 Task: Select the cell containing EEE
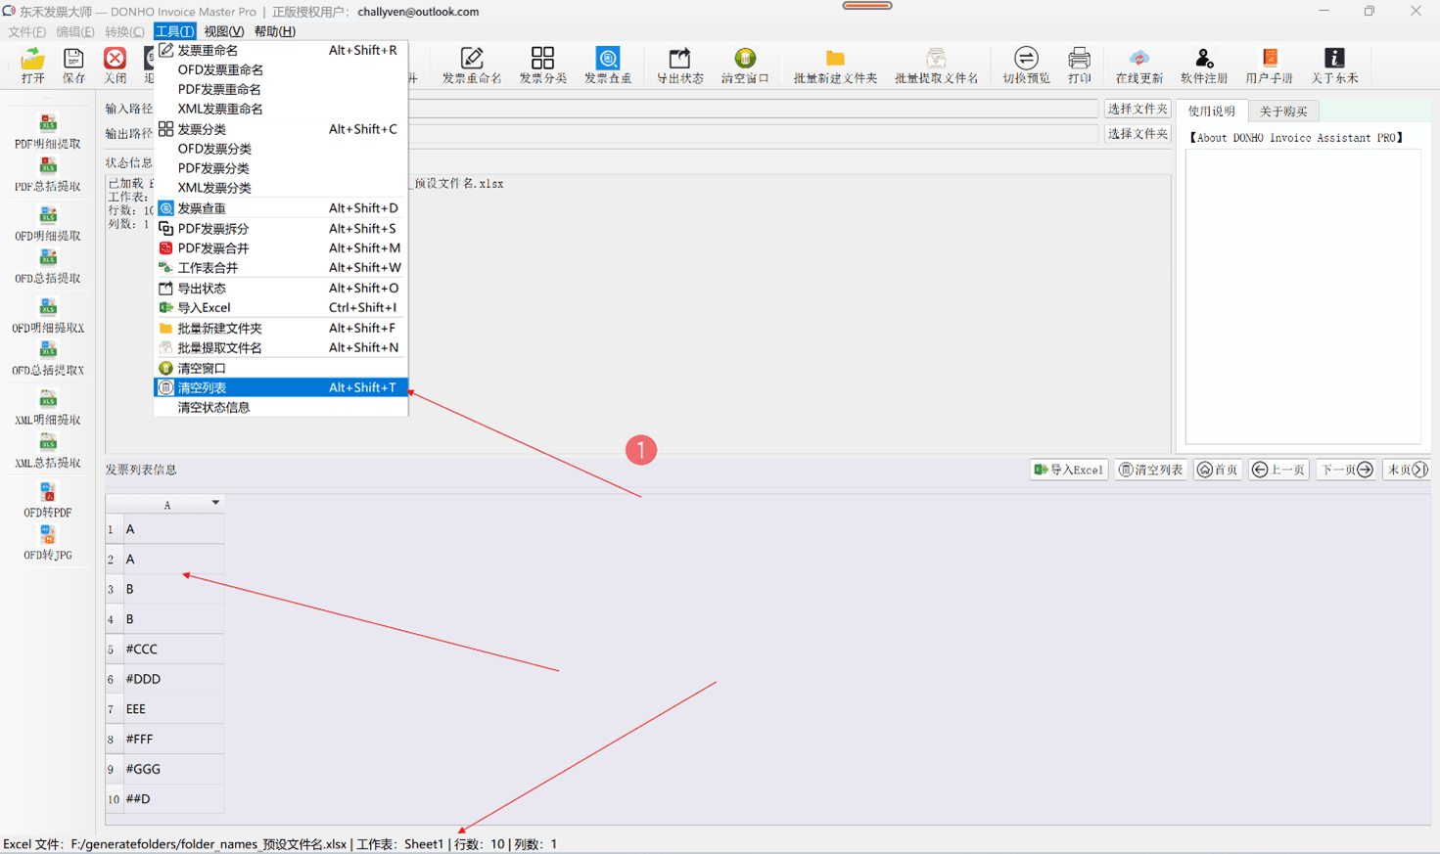173,708
